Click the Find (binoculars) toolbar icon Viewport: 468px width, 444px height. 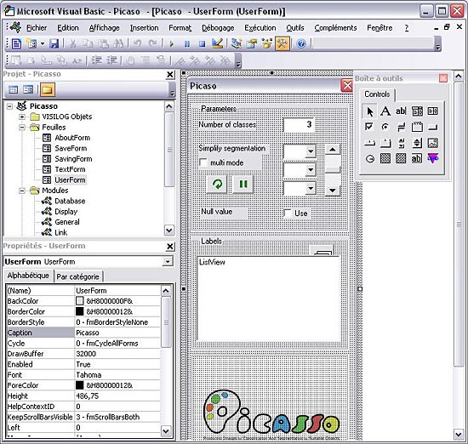[118, 44]
